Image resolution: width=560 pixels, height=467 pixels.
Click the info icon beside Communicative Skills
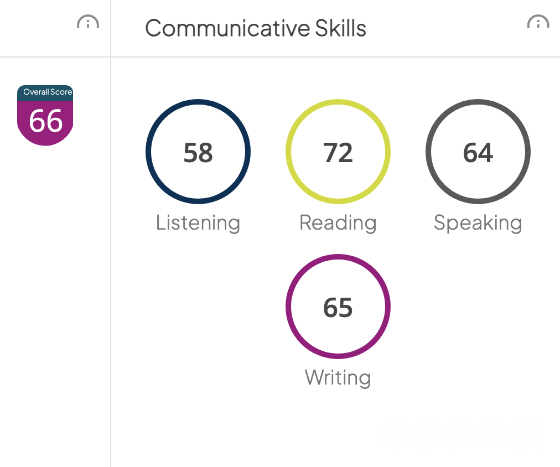(538, 23)
